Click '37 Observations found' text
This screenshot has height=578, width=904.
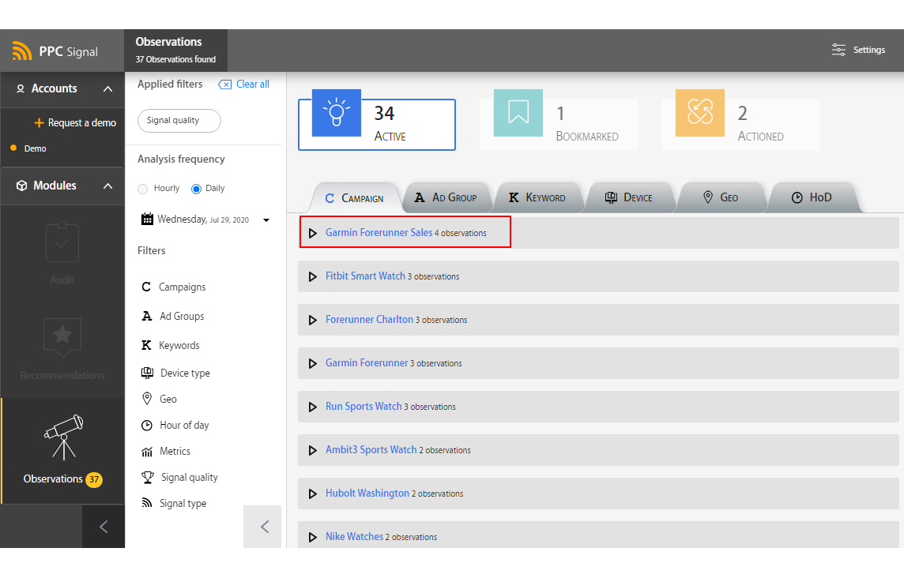(x=176, y=59)
